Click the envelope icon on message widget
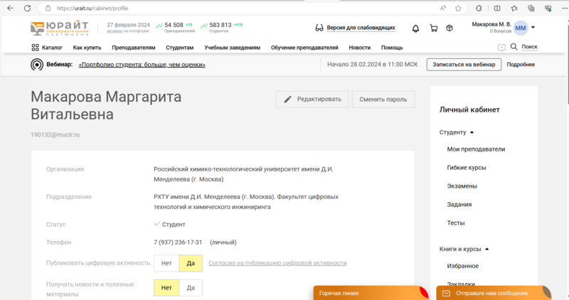569x300 pixels. [x=447, y=293]
